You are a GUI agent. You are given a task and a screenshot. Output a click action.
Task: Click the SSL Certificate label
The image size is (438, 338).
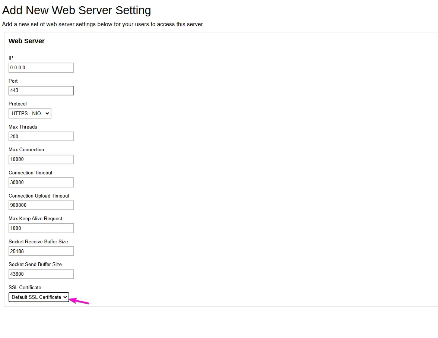point(25,287)
